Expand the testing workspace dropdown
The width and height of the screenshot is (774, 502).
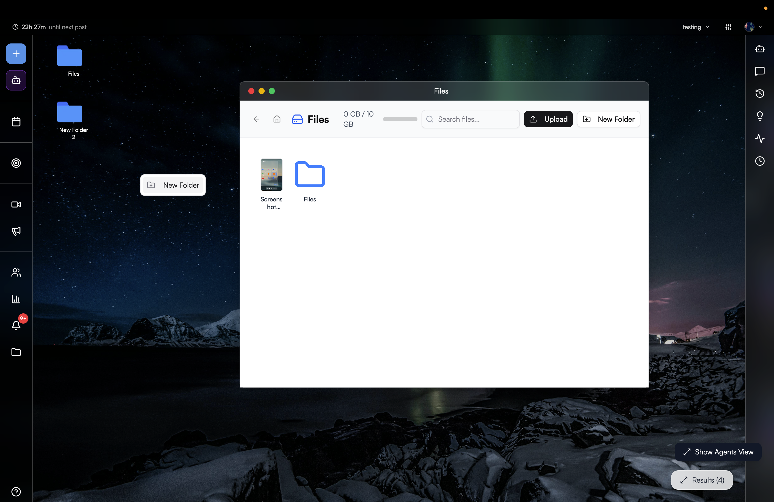(x=695, y=27)
